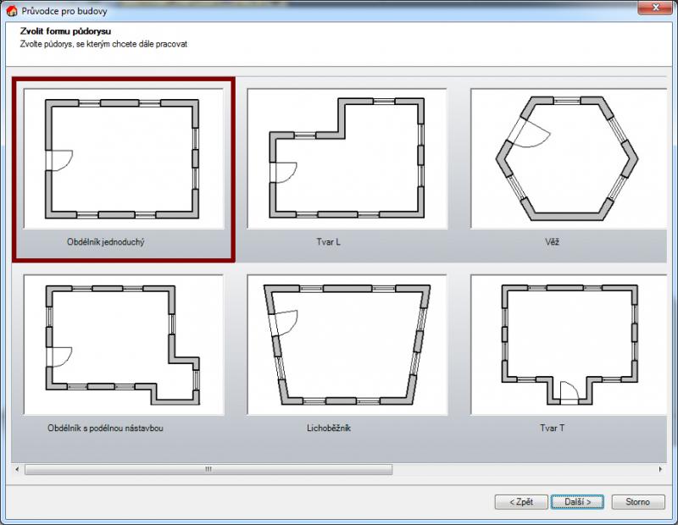The image size is (678, 525).
Task: Click the 'Obdélník s podélnou nástavbou' caption
Action: [105, 428]
